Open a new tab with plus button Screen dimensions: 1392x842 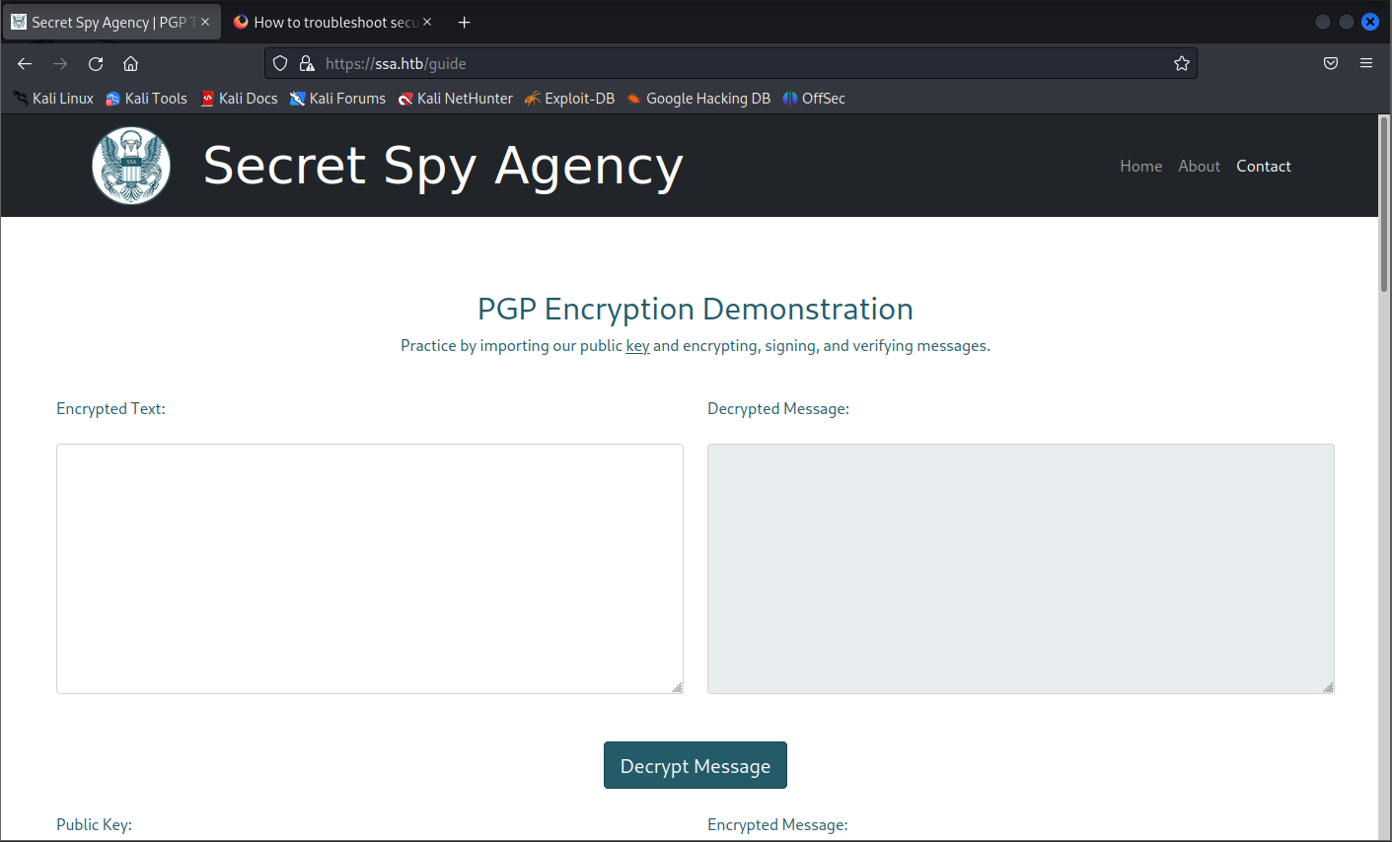coord(464,22)
